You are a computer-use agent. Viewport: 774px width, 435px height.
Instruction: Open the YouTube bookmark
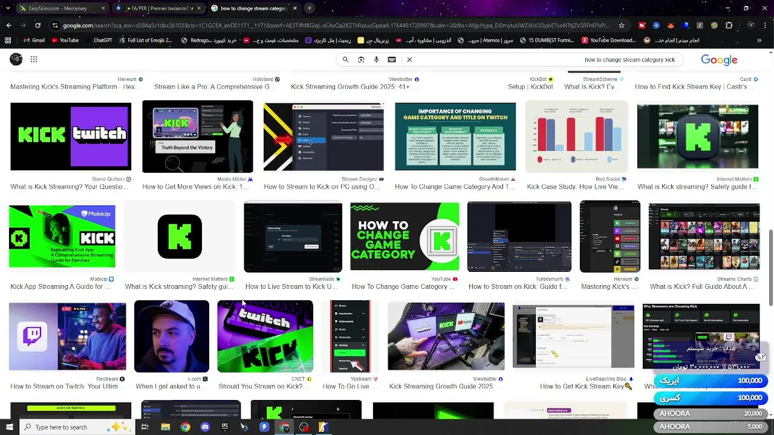click(x=65, y=40)
